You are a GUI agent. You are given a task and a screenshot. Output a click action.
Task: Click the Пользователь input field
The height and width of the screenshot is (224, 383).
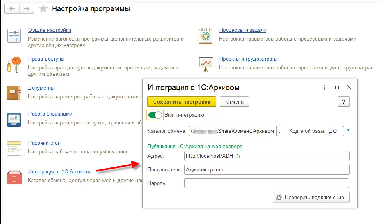coord(267,169)
